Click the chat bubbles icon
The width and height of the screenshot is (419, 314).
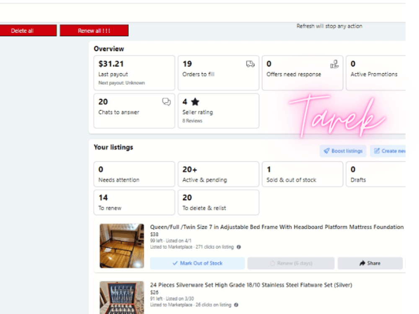click(x=166, y=102)
